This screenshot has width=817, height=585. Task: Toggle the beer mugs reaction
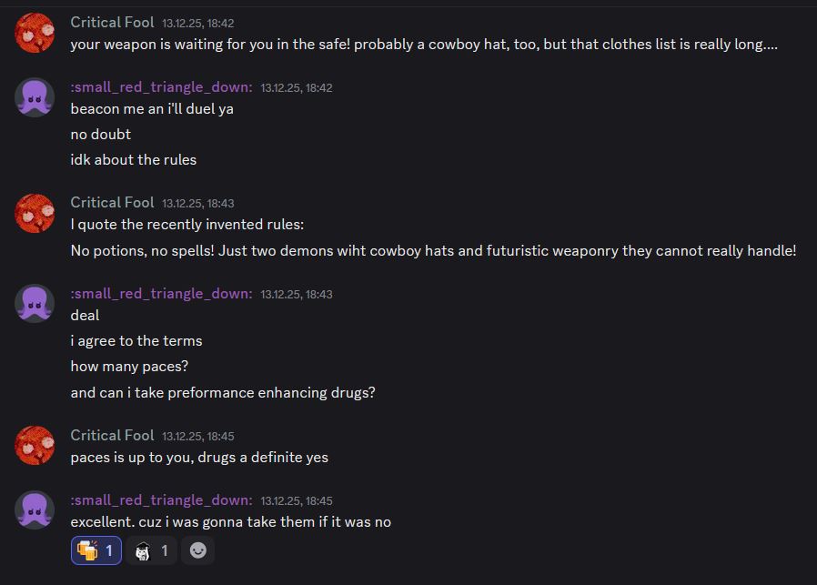click(x=96, y=550)
